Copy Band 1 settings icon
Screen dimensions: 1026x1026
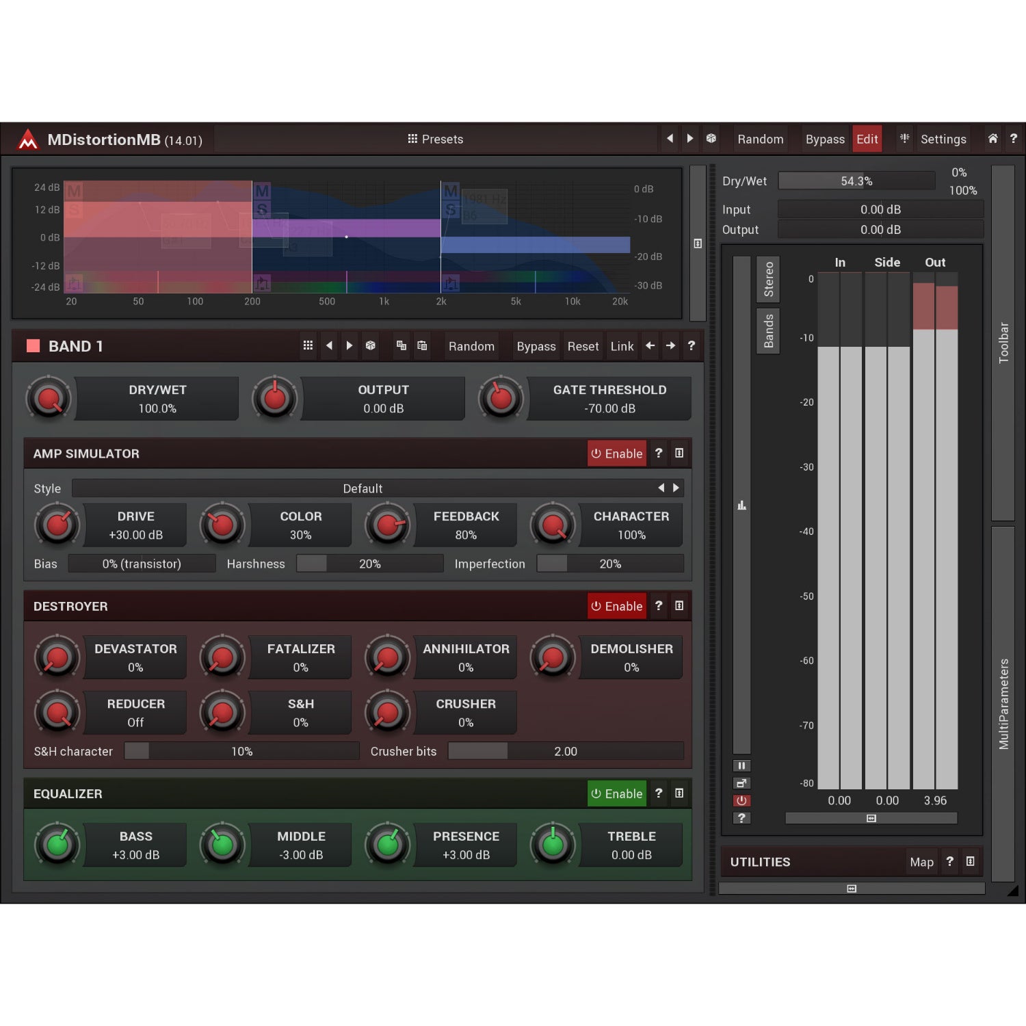coord(402,346)
